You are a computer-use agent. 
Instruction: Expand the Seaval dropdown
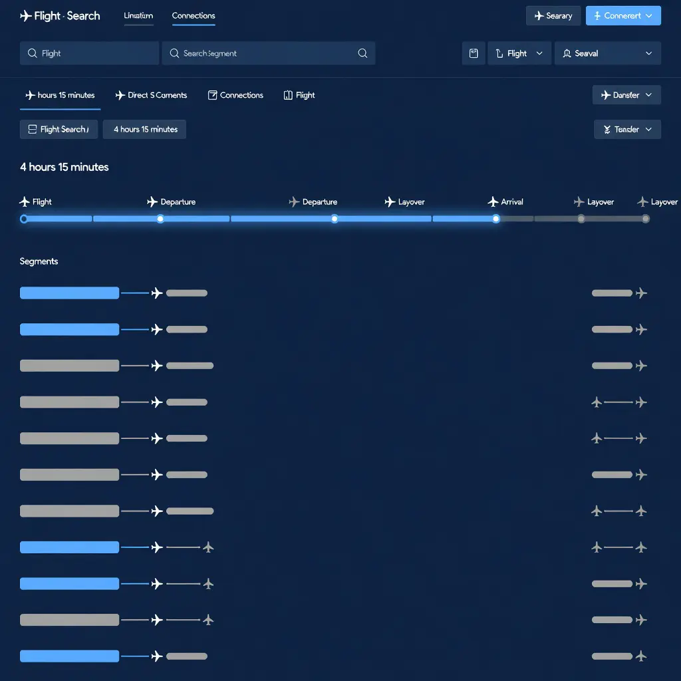coord(608,53)
